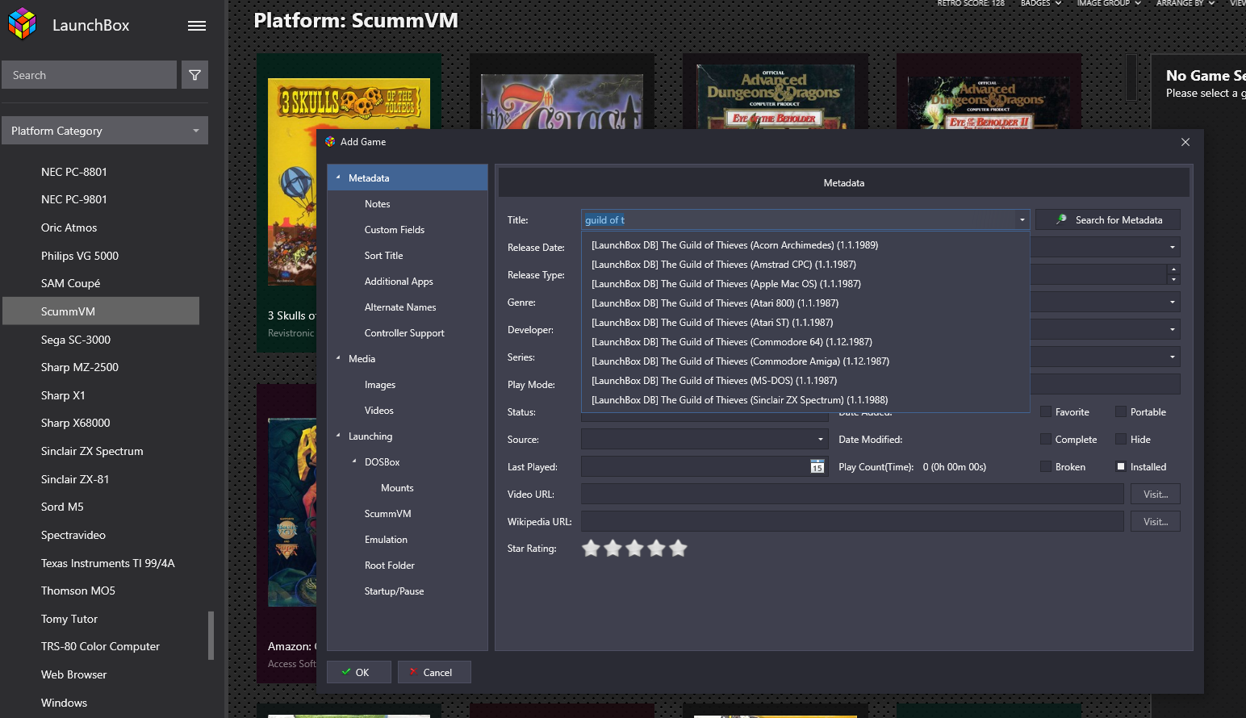Screen dimensions: 1246x718
Task: Toggle the Broken checkbox
Action: (x=1046, y=466)
